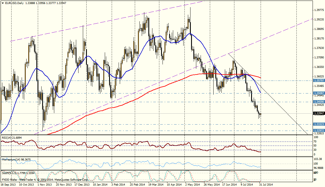Viewport: 325px width, 187px height.
Task: Click right end of blue moving average
Action: tap(261, 92)
